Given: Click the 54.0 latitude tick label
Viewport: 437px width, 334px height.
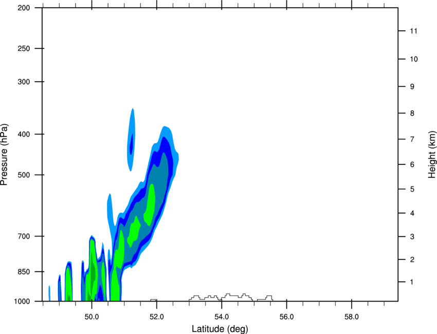Looking at the screenshot, I should point(222,317).
